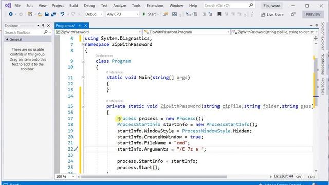Screen dimensions: 329x185
Task: Open the Build menu
Action: tap(74, 6)
